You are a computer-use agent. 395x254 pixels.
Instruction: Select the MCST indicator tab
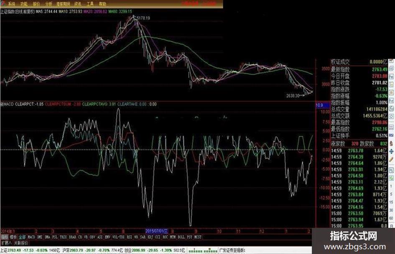pos(198,237)
